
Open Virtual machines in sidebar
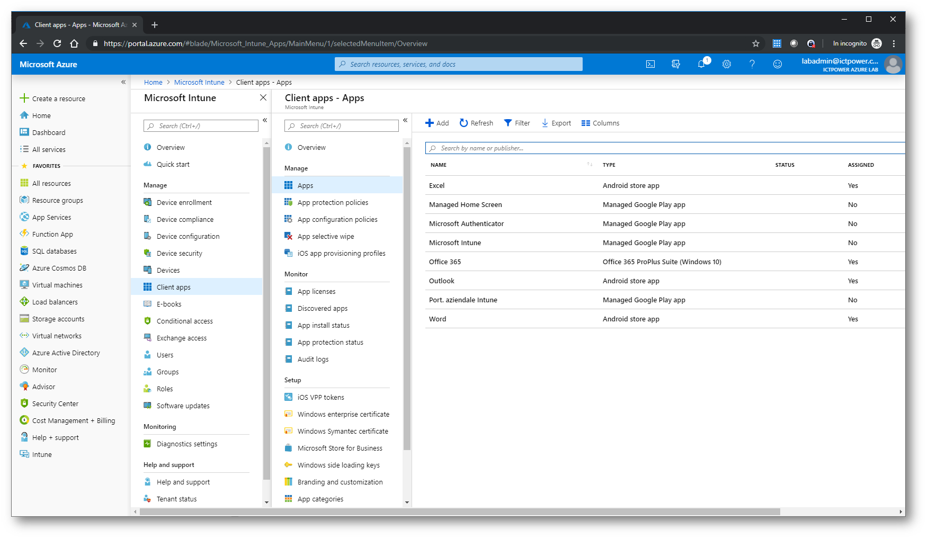click(x=51, y=285)
